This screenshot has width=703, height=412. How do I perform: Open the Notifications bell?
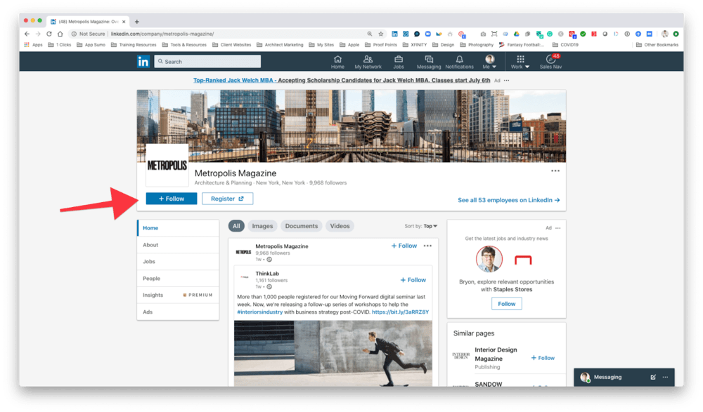tap(459, 62)
